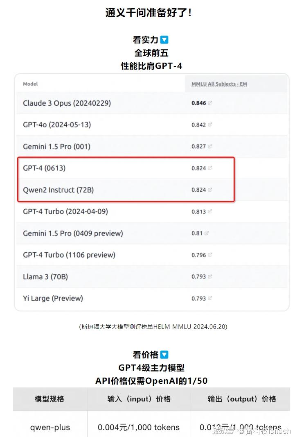Open link icon in Llama 3 (70B) row
This screenshot has width=295, height=437.
click(210, 277)
